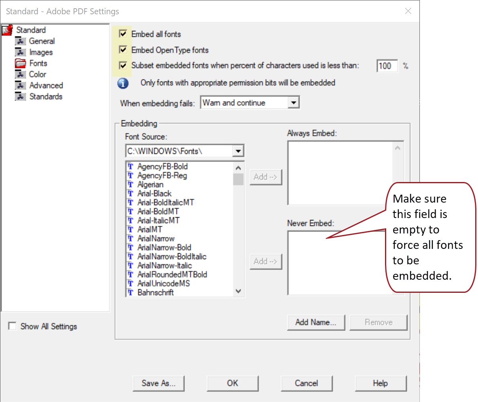Click the Advanced category icon

tap(21, 85)
